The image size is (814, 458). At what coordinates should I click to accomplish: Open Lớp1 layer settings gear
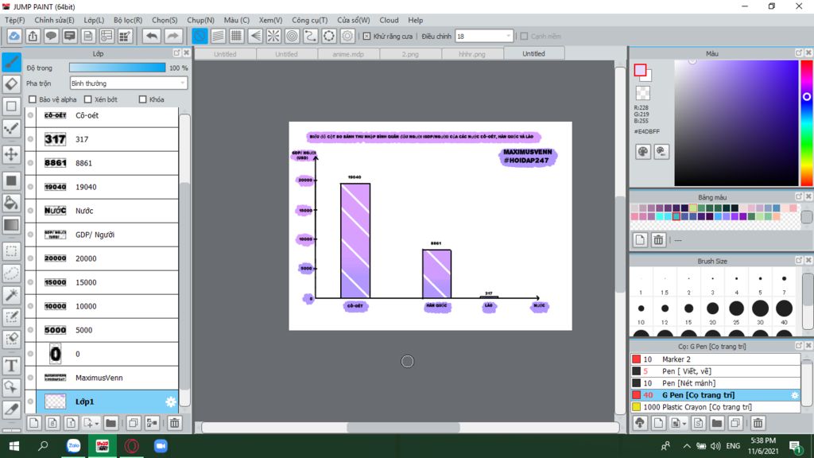[x=170, y=402]
